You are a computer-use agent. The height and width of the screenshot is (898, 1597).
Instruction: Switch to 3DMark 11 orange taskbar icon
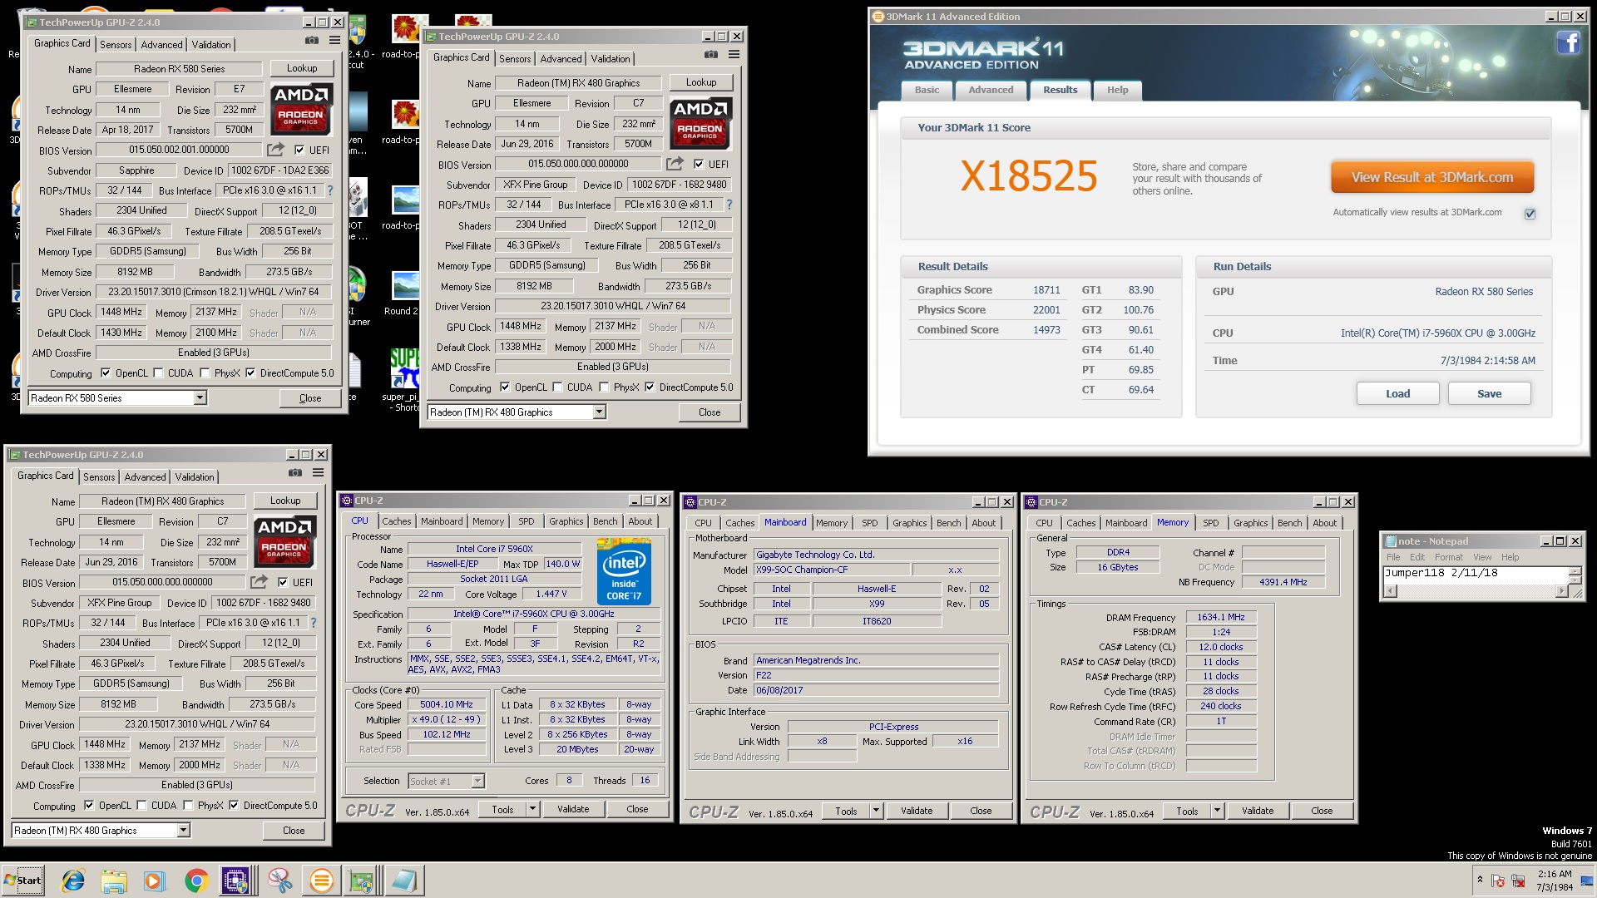(321, 881)
